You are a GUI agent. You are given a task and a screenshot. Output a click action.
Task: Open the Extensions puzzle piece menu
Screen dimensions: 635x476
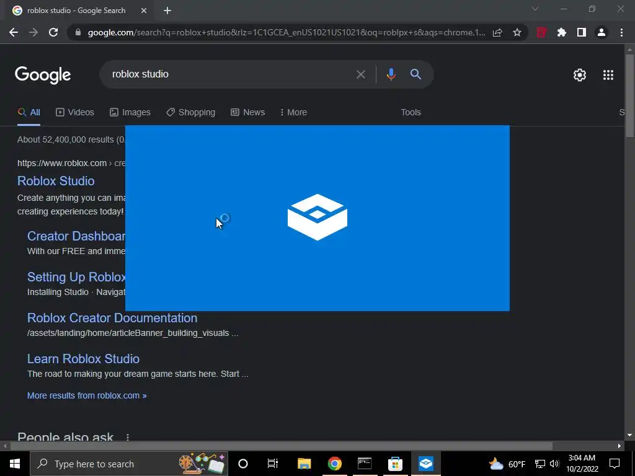click(x=561, y=32)
